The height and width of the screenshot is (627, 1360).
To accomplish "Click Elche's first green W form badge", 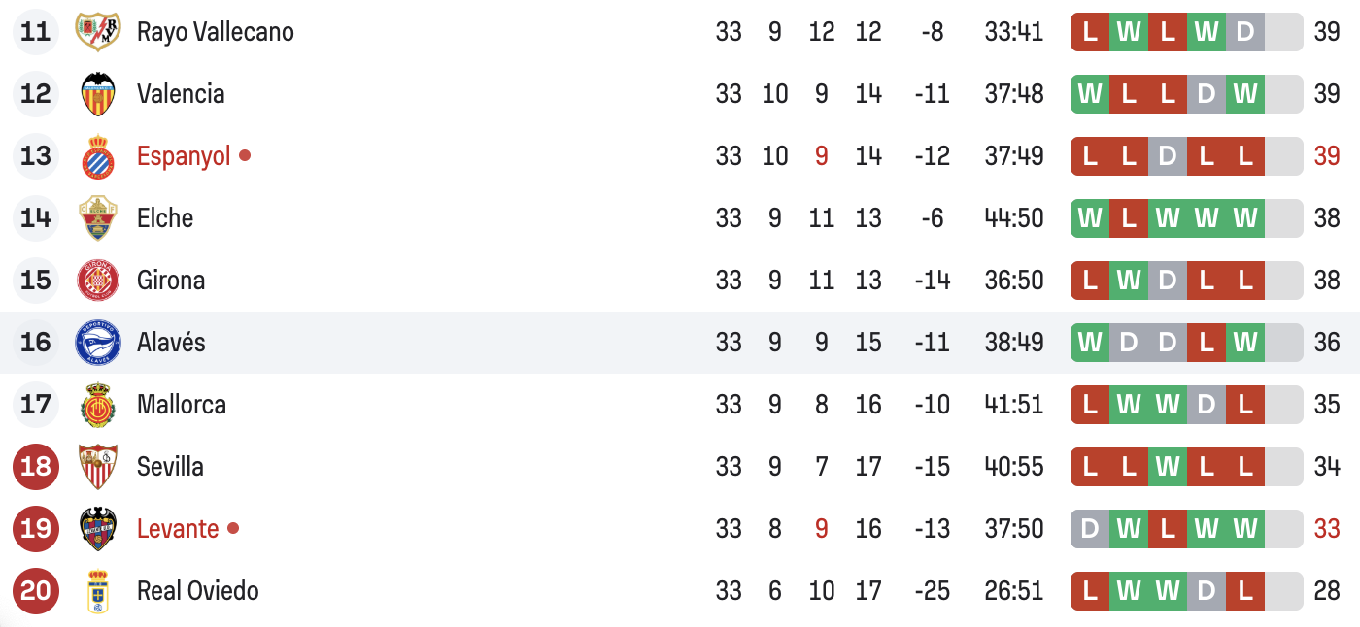I will (x=1090, y=218).
